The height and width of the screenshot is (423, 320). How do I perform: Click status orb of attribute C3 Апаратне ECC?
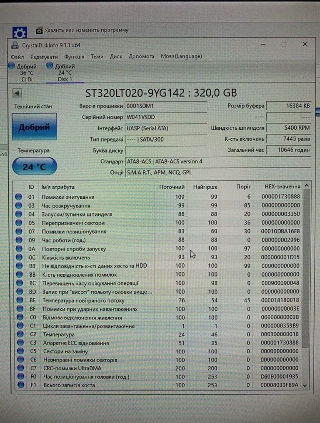coord(20,343)
